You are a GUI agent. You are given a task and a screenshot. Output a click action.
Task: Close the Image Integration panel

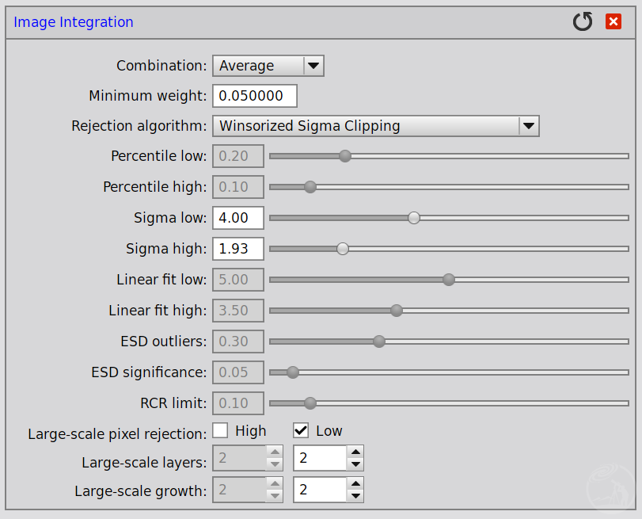(x=614, y=22)
